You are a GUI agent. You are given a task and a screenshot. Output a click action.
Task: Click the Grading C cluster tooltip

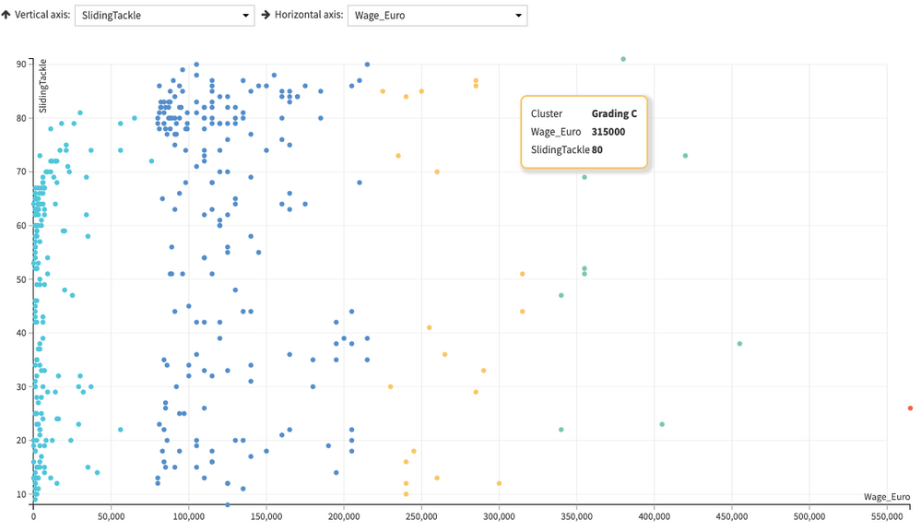tap(584, 132)
